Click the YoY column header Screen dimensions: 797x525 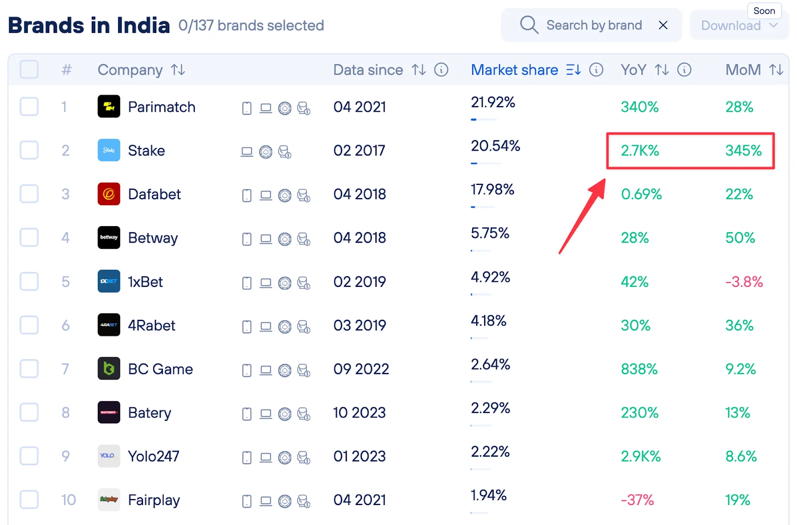pos(633,70)
